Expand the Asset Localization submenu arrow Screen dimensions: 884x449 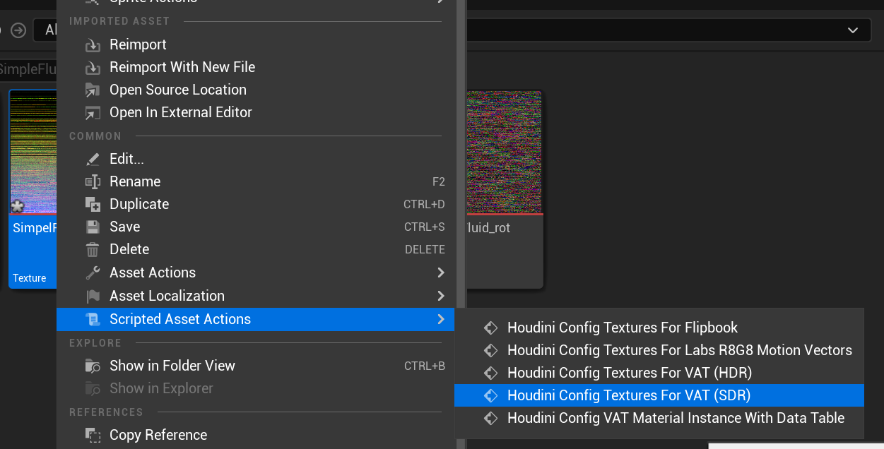(x=441, y=296)
